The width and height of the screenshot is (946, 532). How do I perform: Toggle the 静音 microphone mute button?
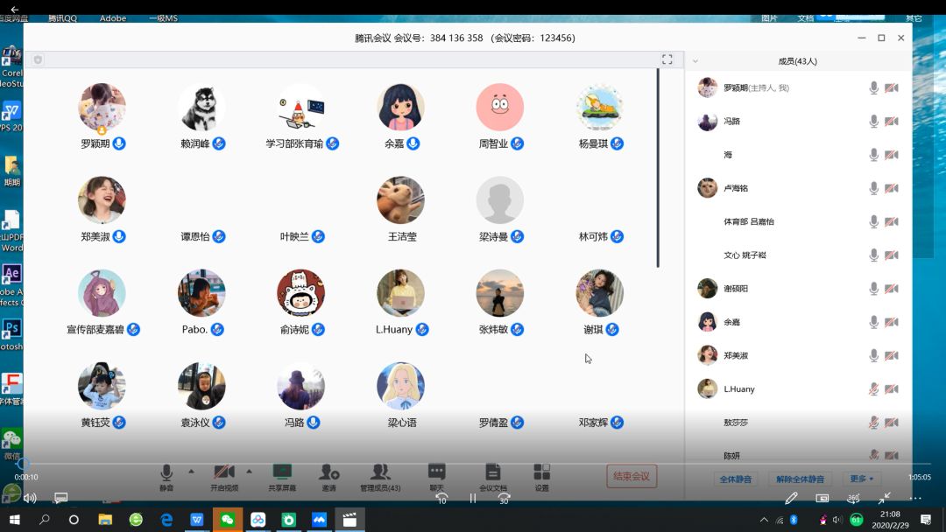166,473
